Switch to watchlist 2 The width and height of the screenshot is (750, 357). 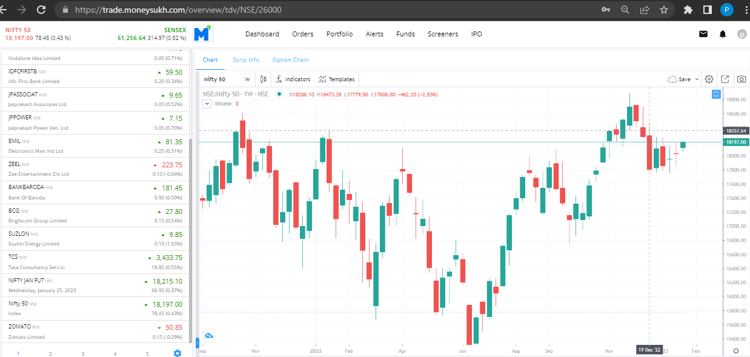click(50, 353)
